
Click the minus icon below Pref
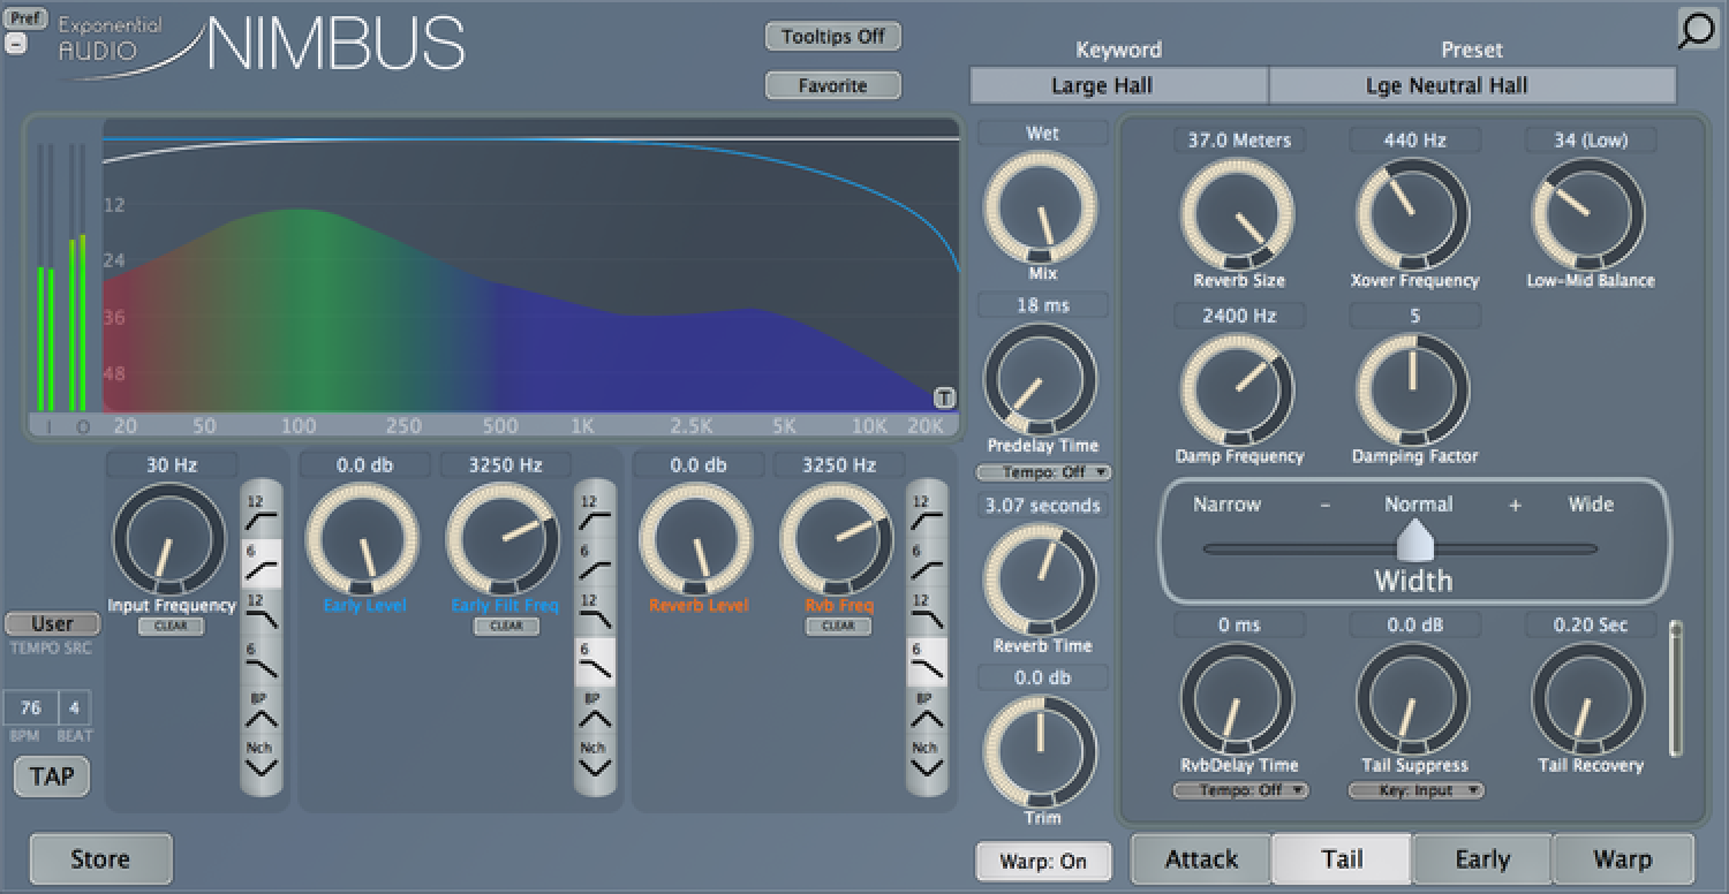tap(16, 44)
